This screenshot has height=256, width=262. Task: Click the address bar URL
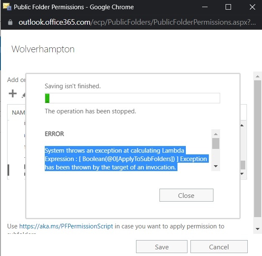[137, 22]
